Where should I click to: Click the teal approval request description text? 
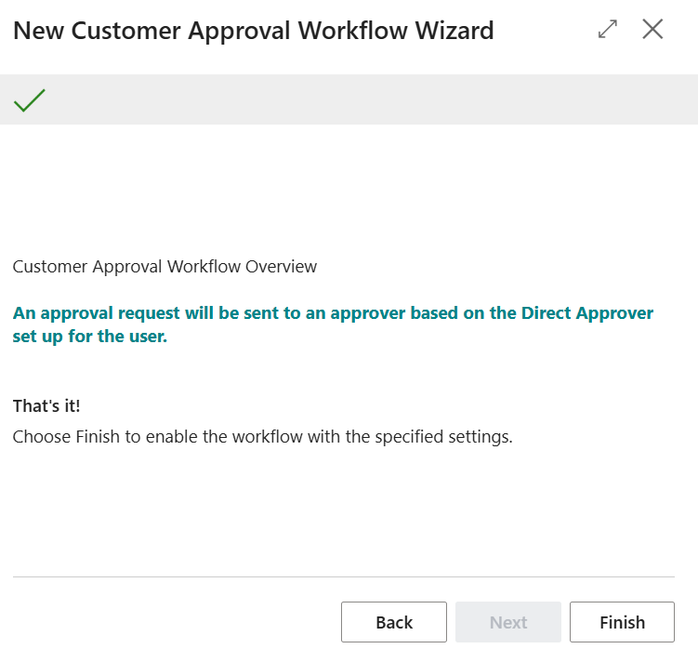tap(333, 313)
